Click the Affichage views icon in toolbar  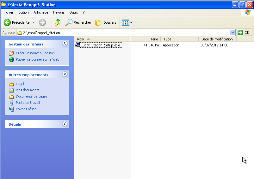point(126,22)
